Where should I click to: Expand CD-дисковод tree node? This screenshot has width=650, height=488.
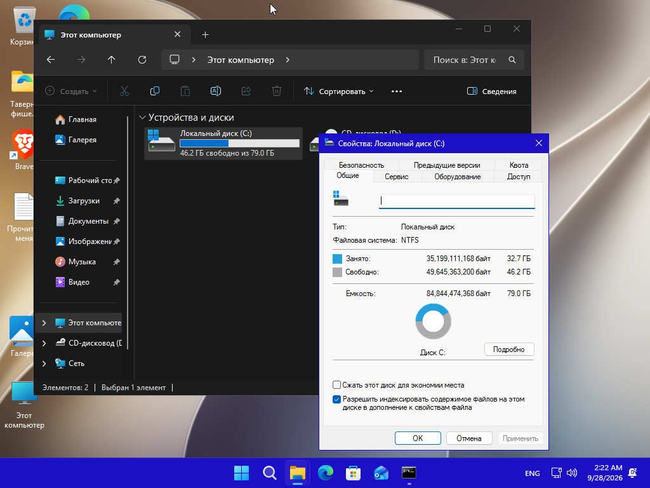click(x=44, y=343)
